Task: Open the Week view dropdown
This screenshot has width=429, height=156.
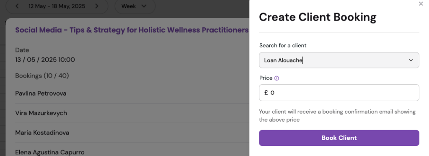Action: tap(135, 6)
